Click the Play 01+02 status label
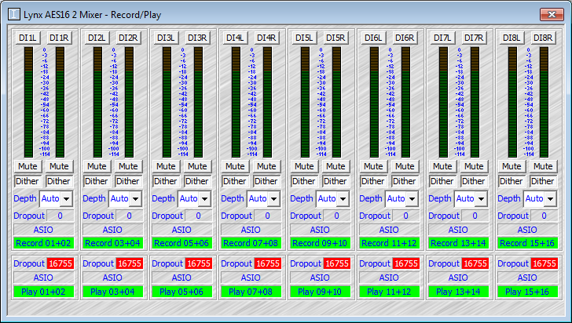 pyautogui.click(x=43, y=292)
